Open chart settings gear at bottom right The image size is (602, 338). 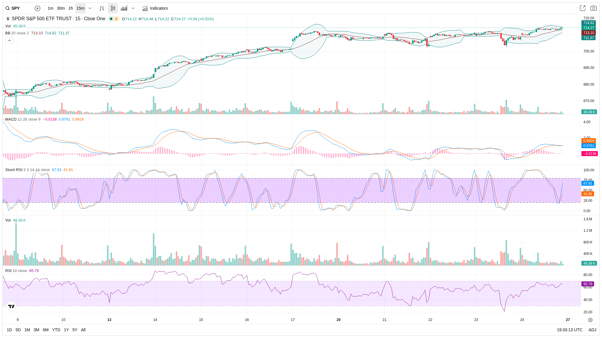coord(590,320)
